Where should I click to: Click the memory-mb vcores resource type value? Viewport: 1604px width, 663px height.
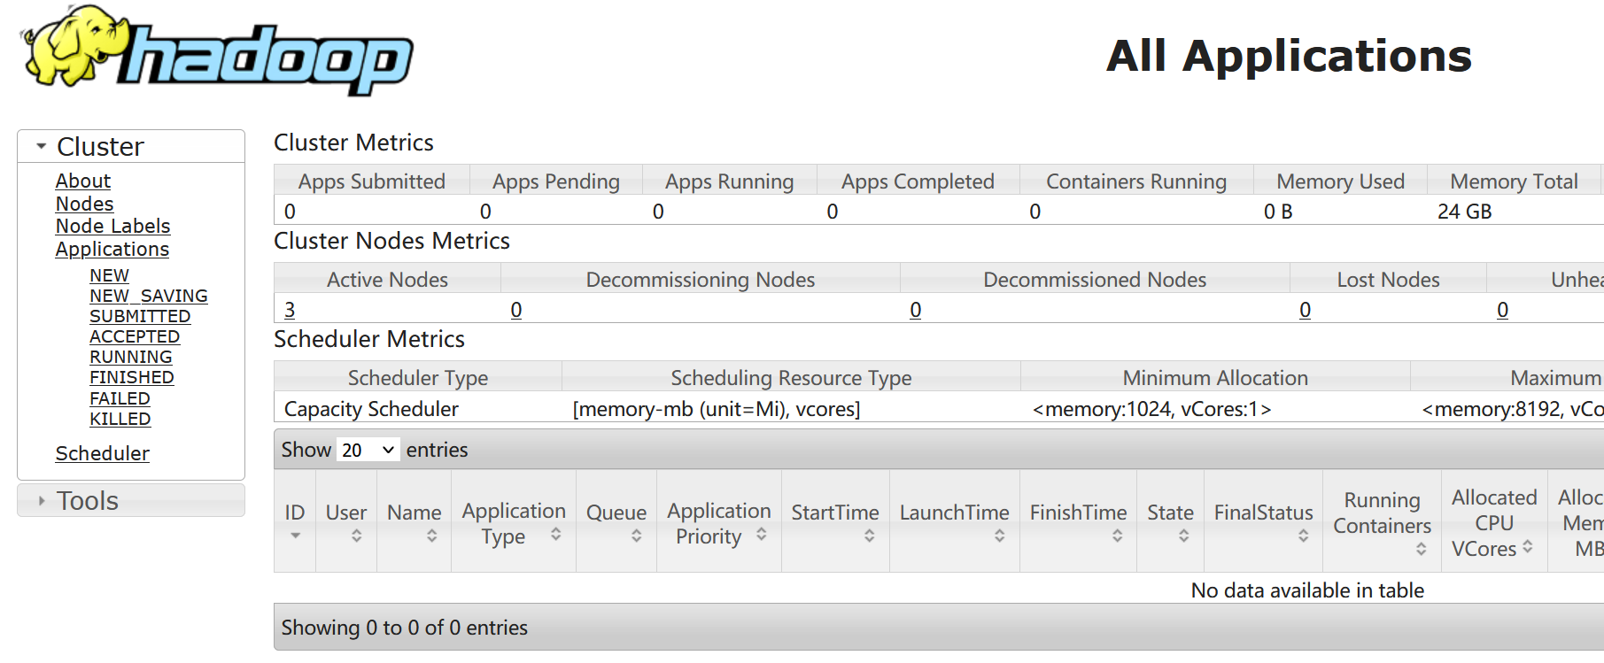coord(717,409)
